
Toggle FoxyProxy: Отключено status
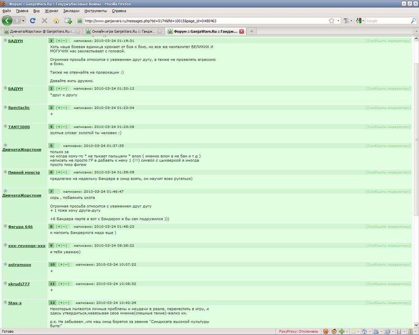tap(299, 331)
